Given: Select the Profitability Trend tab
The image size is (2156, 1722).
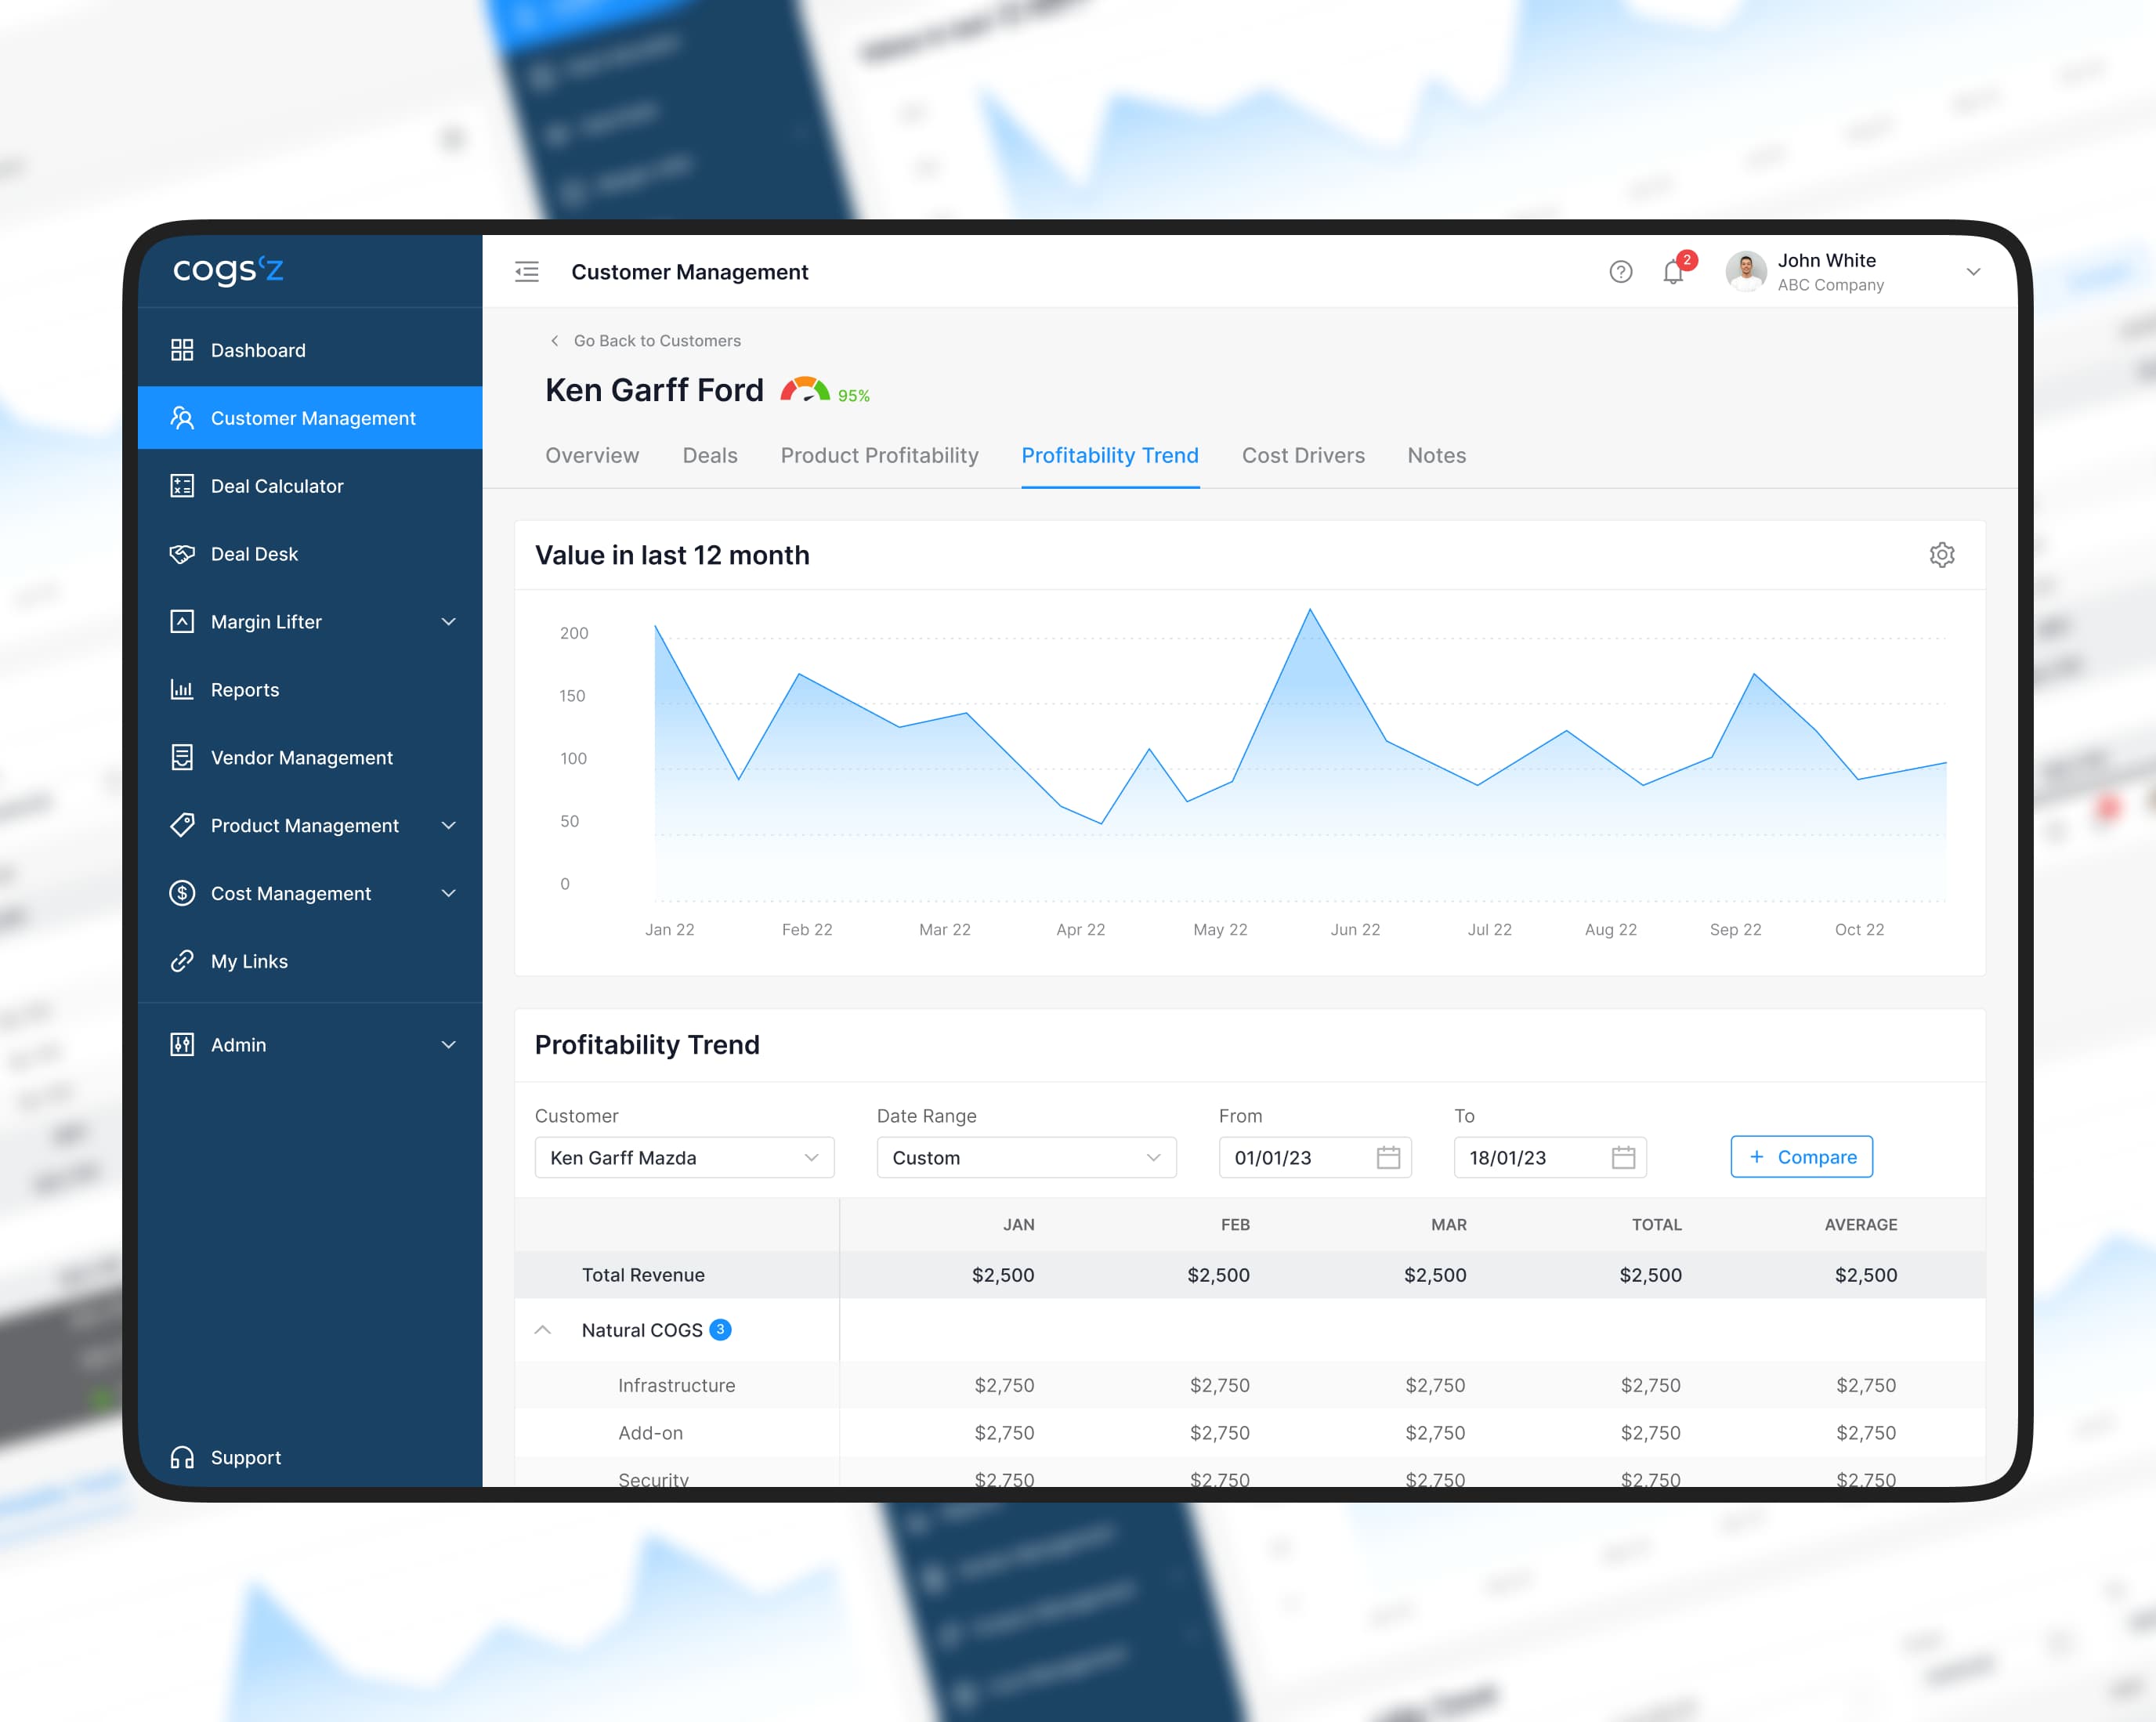Looking at the screenshot, I should [1110, 456].
